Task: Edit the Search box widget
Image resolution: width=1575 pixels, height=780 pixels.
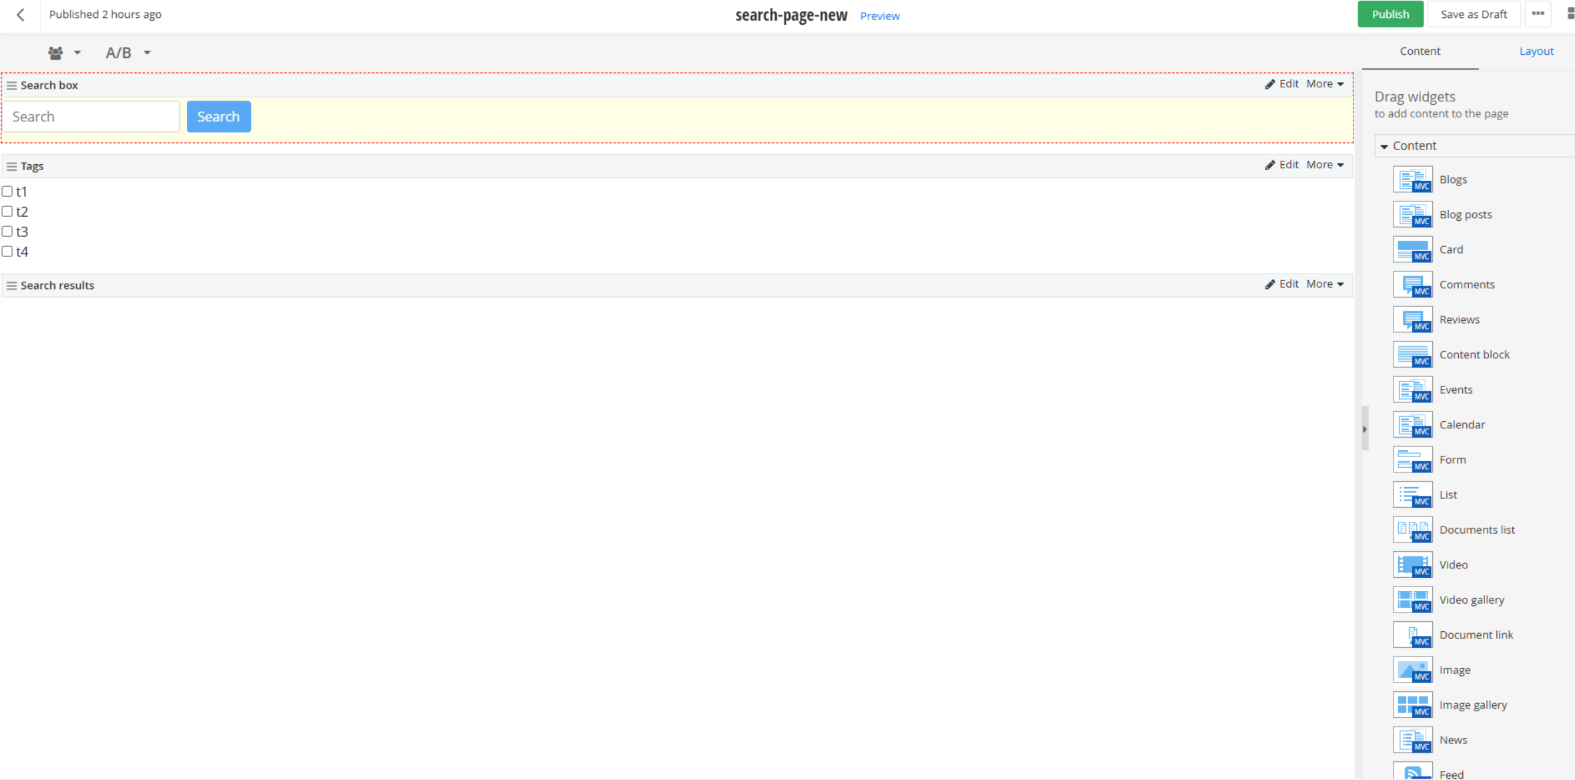Action: (x=1281, y=84)
